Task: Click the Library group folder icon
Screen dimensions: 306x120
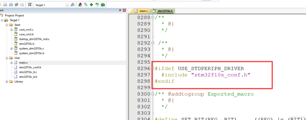Action: (x=11, y=82)
